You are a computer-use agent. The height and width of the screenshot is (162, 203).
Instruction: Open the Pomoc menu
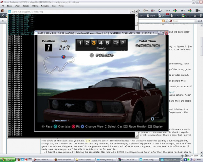click(61, 6)
